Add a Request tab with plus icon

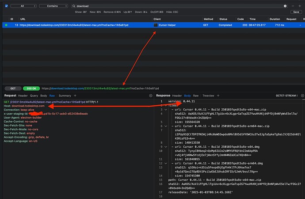pos(75,96)
